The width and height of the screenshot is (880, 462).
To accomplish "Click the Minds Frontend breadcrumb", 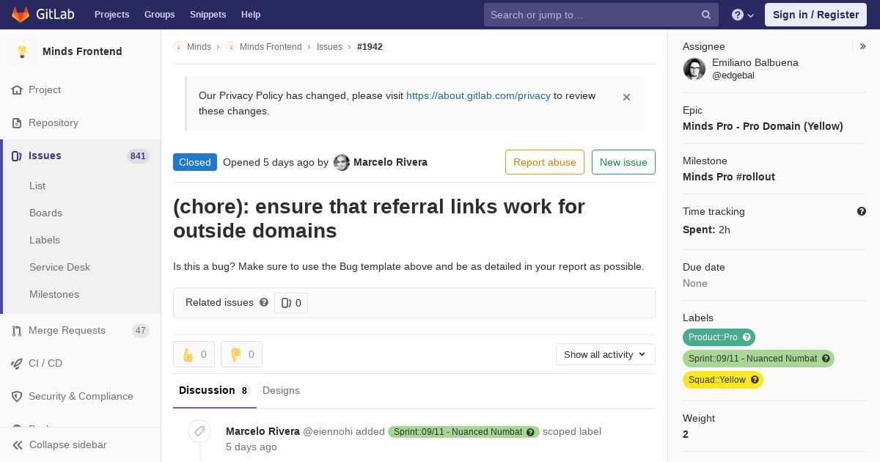I will [x=271, y=46].
